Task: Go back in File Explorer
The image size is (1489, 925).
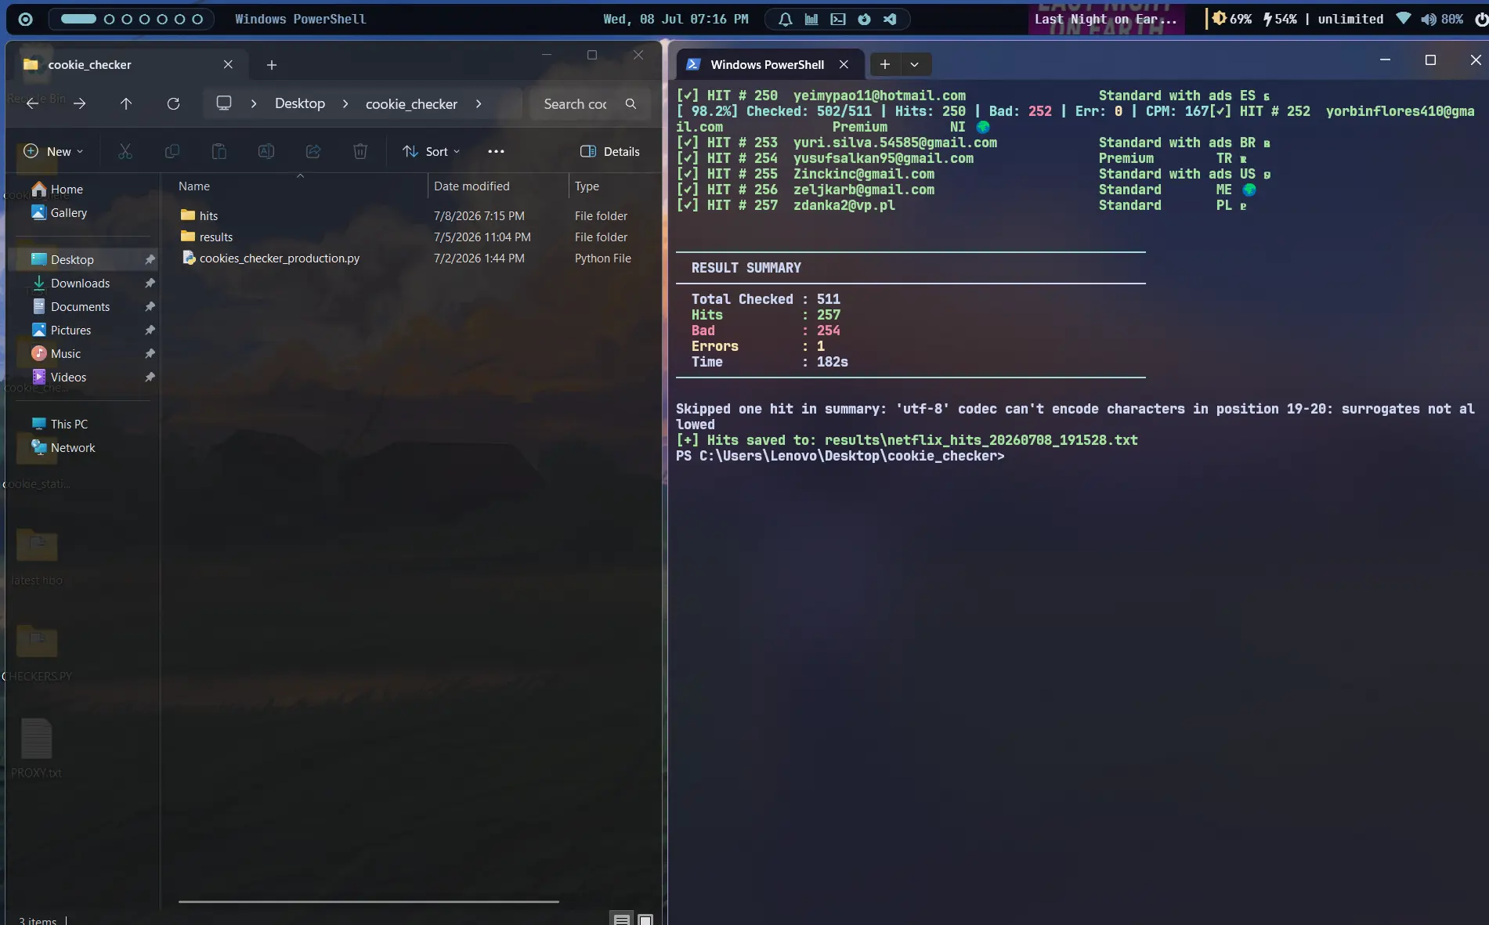Action: click(x=32, y=103)
